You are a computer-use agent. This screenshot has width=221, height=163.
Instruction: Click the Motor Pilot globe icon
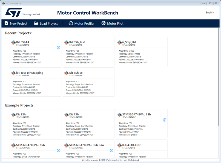(x=104, y=23)
